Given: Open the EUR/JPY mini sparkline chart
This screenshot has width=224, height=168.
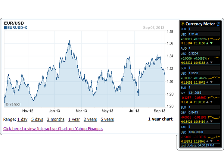Looking at the screenshot, I should pyautogui.click(x=214, y=97).
